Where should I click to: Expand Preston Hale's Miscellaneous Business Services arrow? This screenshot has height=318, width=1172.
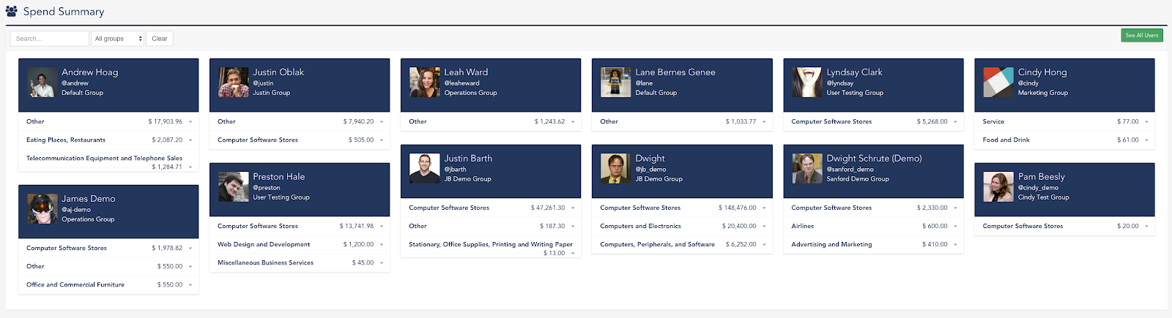click(382, 263)
